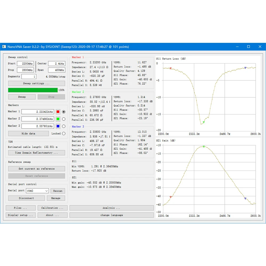266x266 pixels.
Task: Open Sweep settings dialog
Action: coord(36,84)
